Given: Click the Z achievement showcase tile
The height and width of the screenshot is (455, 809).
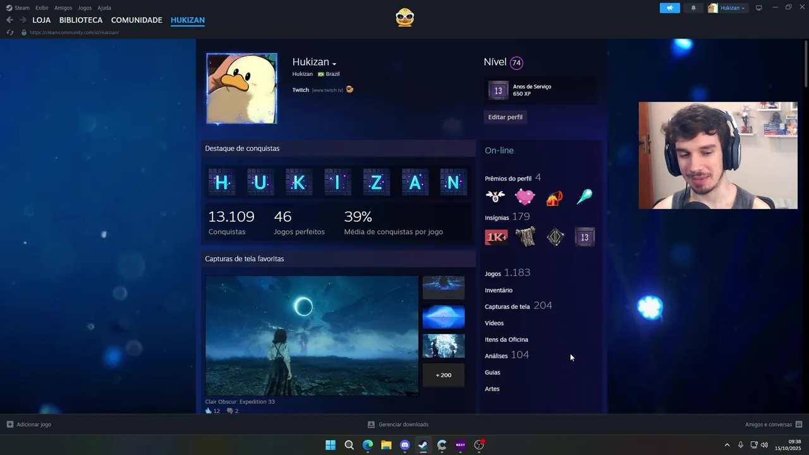Looking at the screenshot, I should click(376, 183).
